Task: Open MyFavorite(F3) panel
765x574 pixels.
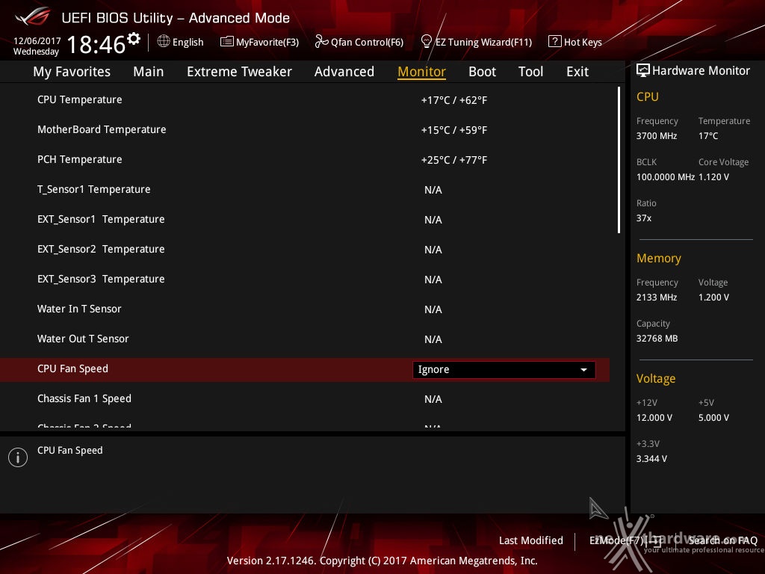Action: [267, 42]
